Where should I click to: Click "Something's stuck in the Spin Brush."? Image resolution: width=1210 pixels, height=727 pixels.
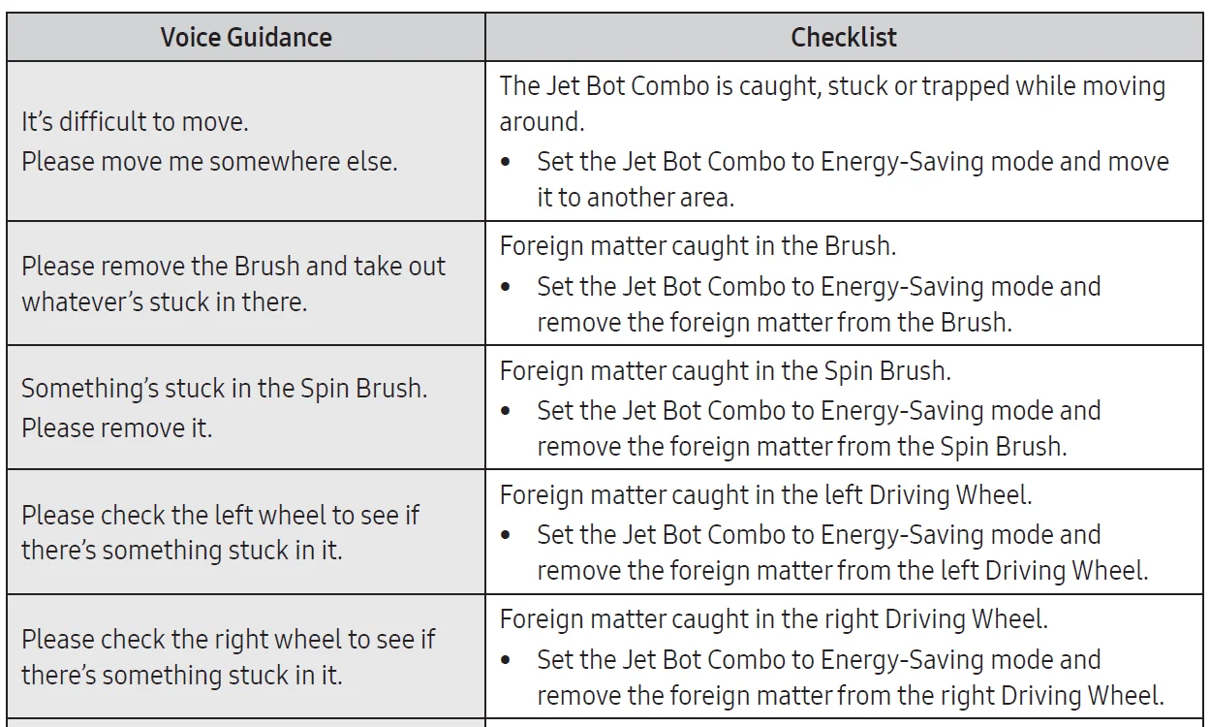click(x=225, y=389)
